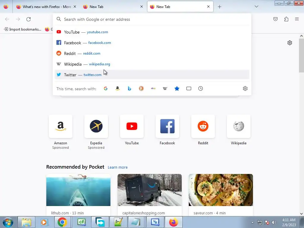Open Windows Explorer from taskbar
The height and width of the screenshot is (228, 304).
coord(26,222)
